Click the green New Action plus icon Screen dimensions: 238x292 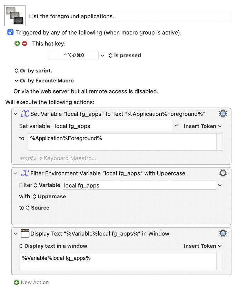click(x=17, y=282)
